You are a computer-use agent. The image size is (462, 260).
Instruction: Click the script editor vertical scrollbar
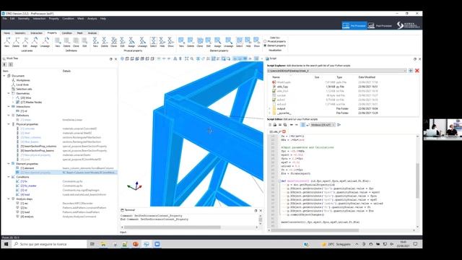pos(417,181)
